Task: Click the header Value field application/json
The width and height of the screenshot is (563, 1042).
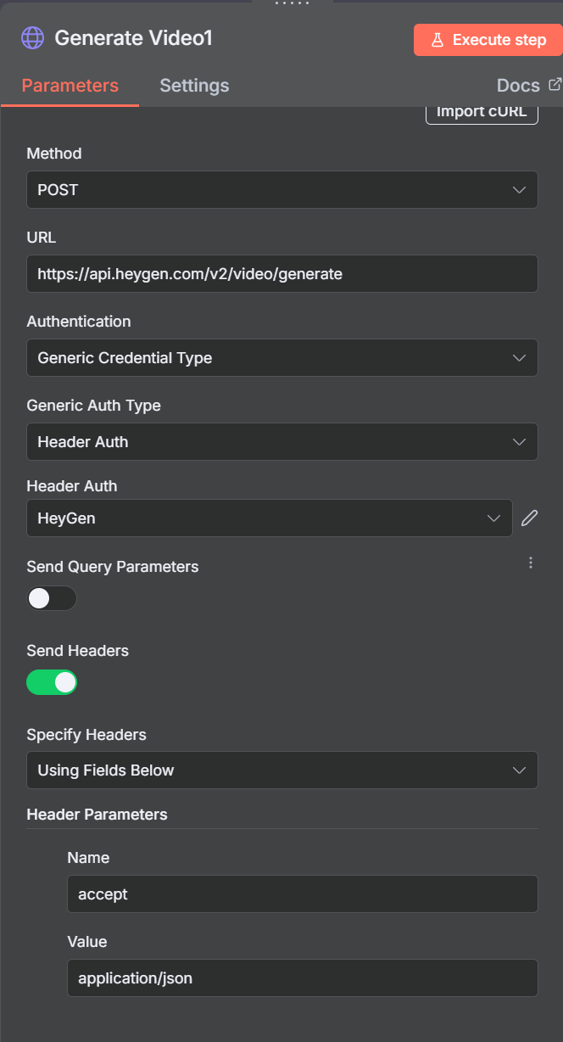Action: click(303, 978)
